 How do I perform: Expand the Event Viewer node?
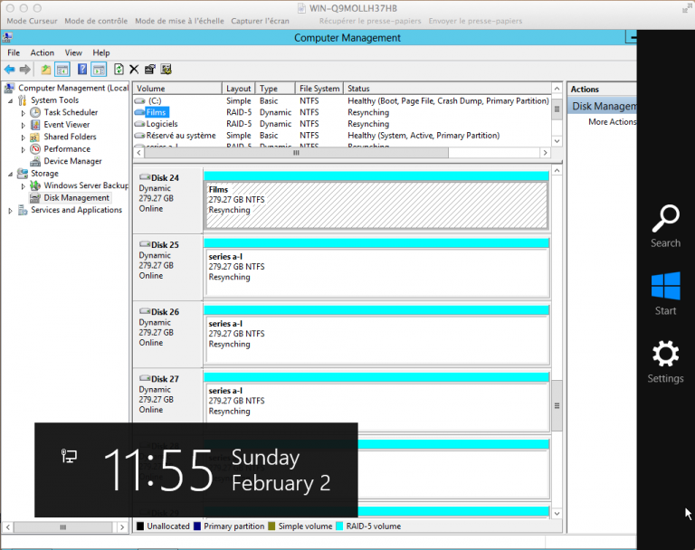coord(23,126)
